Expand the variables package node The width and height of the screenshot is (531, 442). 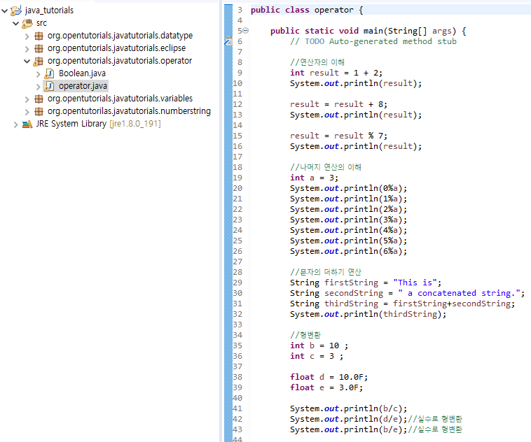point(27,99)
